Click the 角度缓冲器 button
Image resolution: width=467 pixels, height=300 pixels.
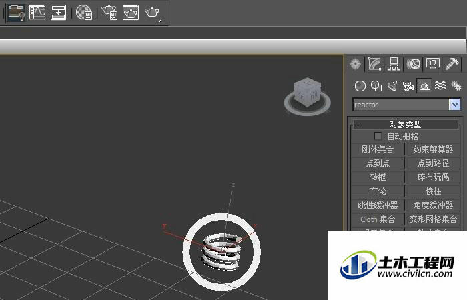point(433,205)
